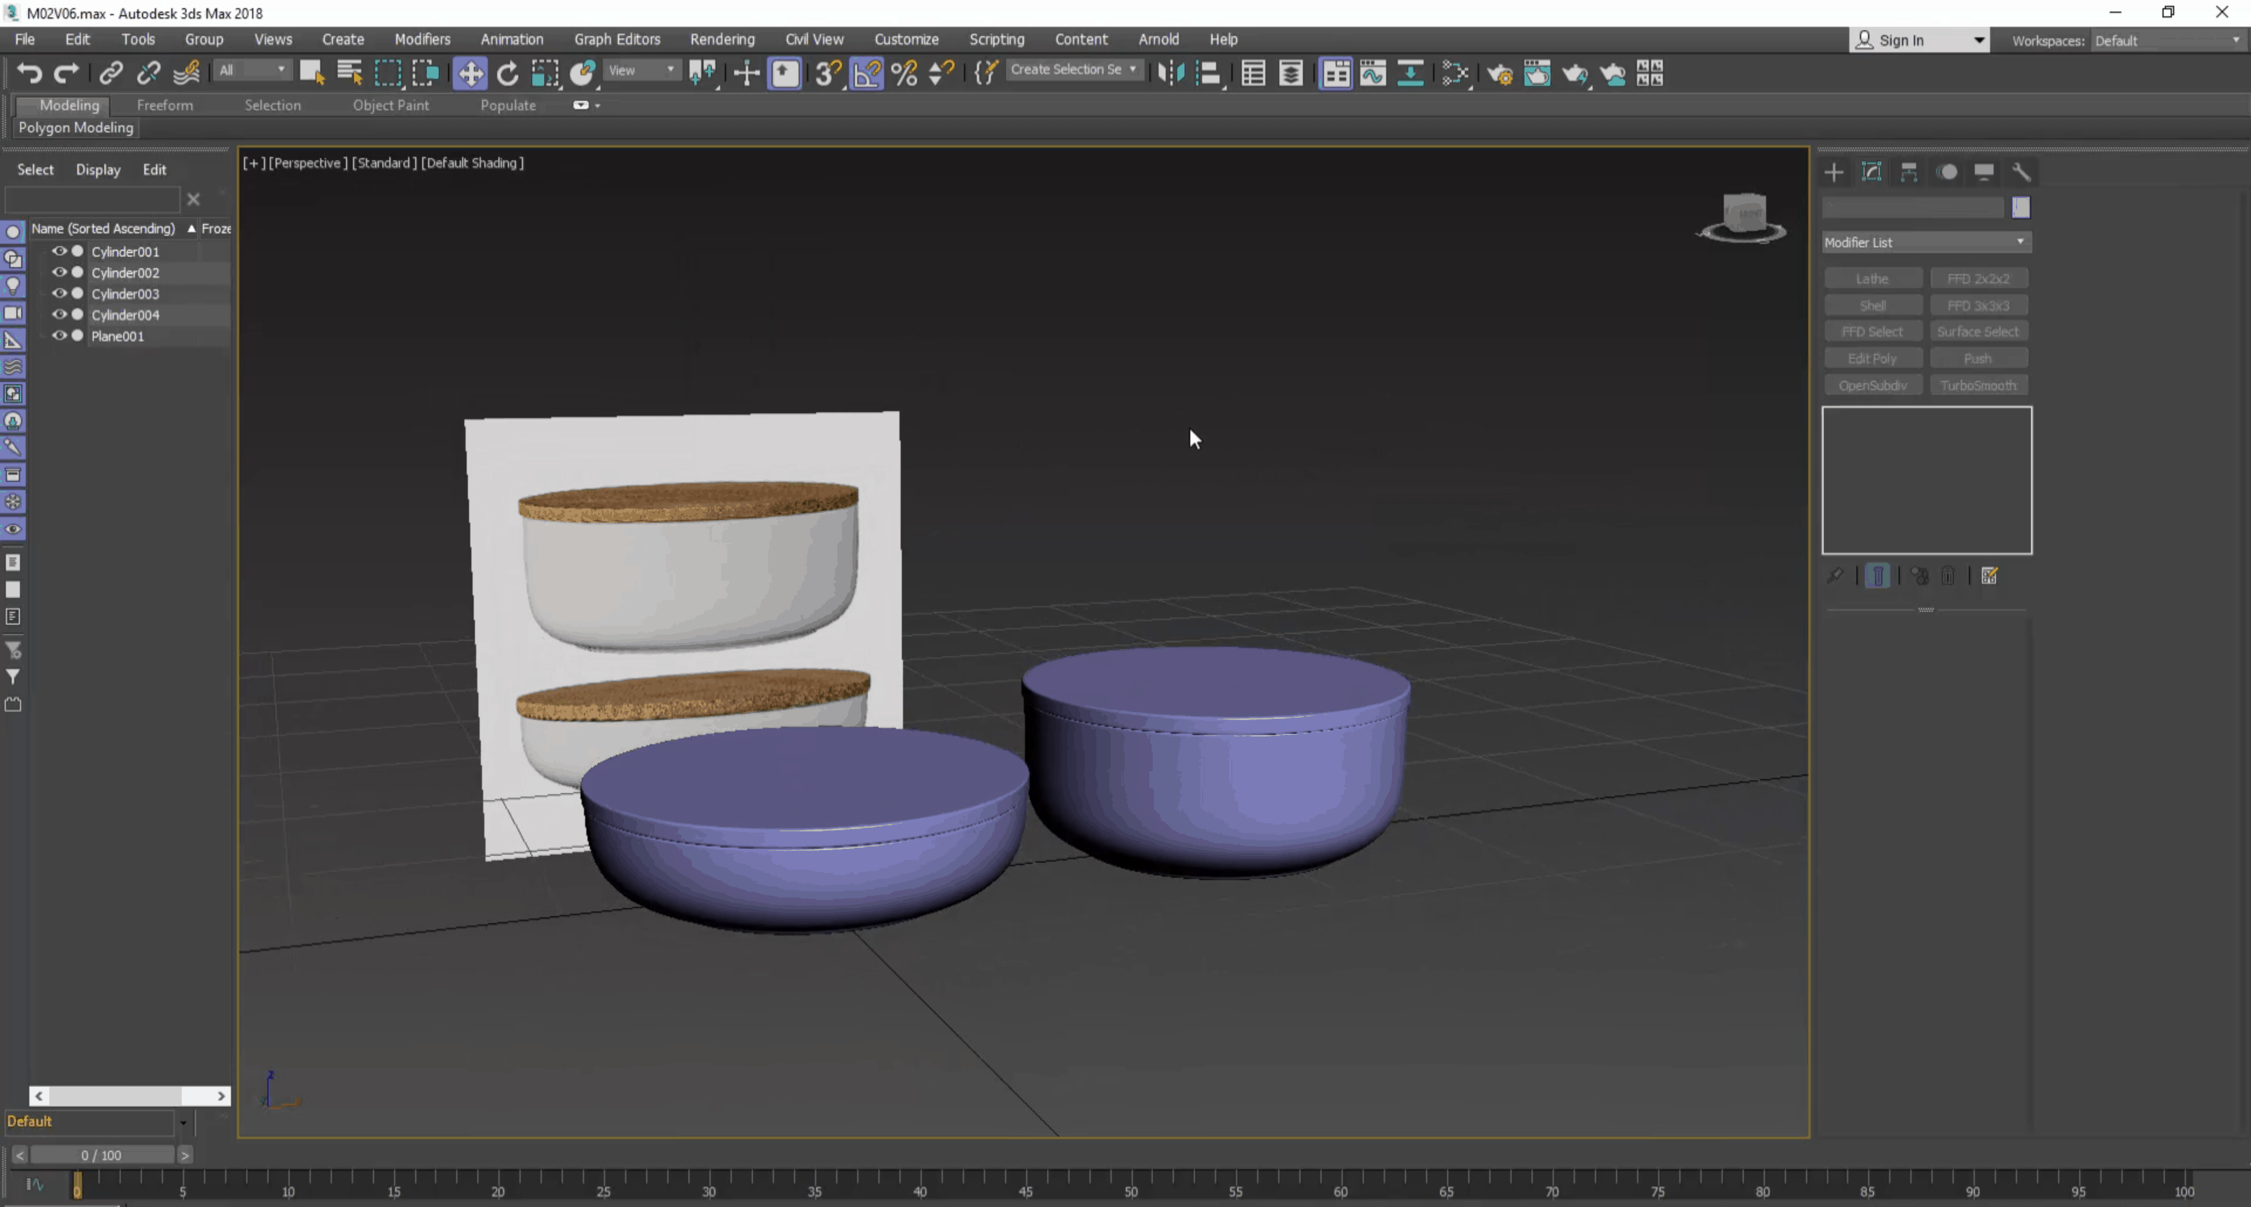Activate Select and Rotate tool
The height and width of the screenshot is (1207, 2251).
tap(508, 73)
